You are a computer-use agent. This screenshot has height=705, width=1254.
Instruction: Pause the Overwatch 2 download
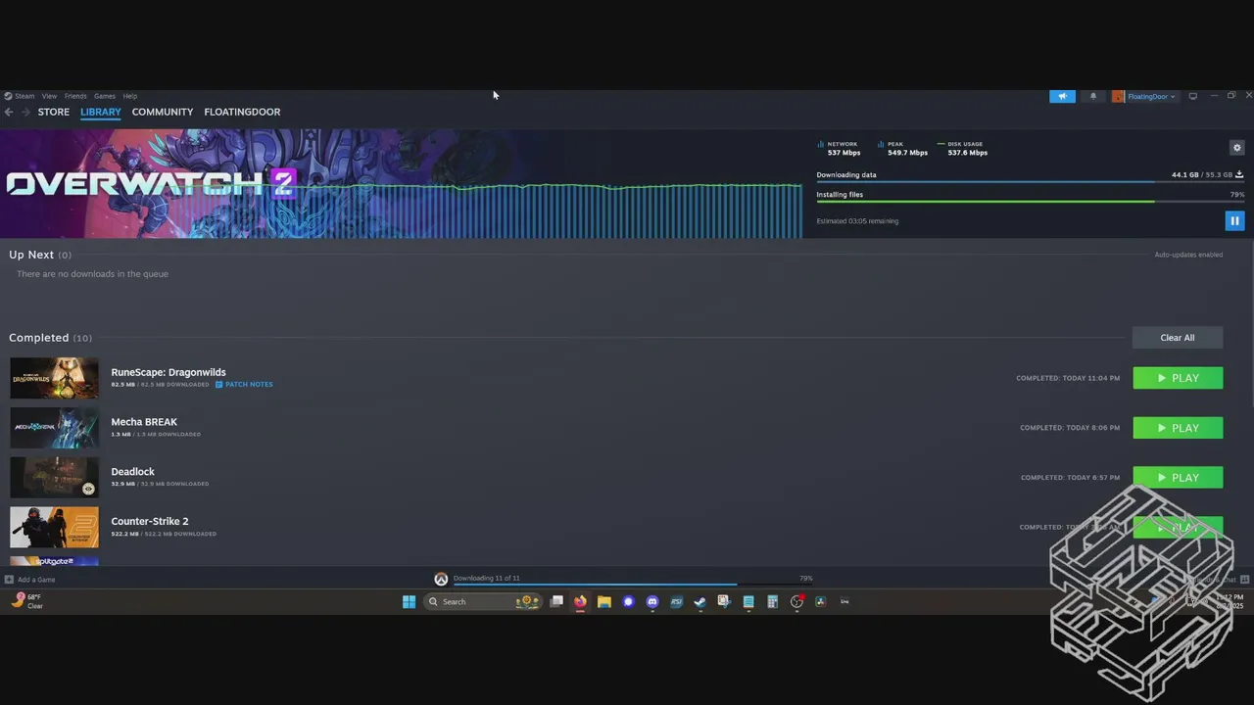1234,220
